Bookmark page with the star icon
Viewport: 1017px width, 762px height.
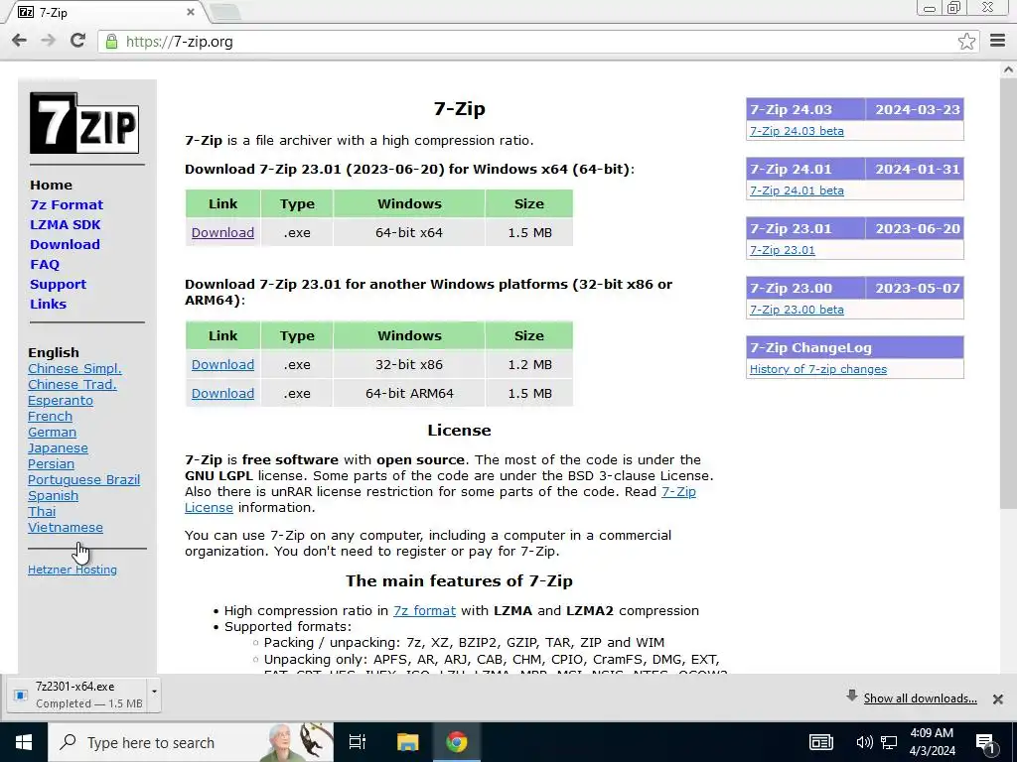966,42
